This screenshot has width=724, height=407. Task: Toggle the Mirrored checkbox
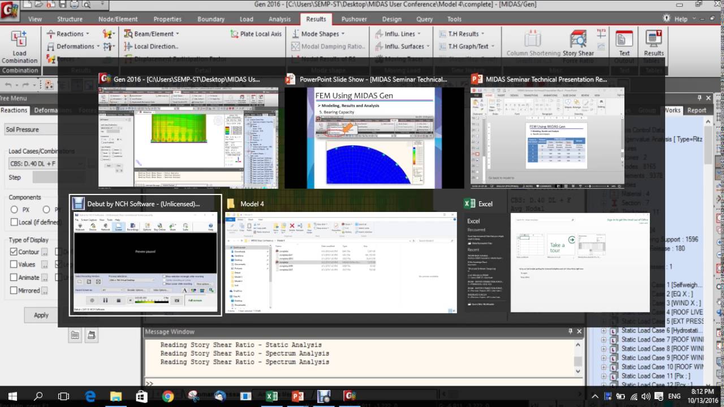[14, 290]
